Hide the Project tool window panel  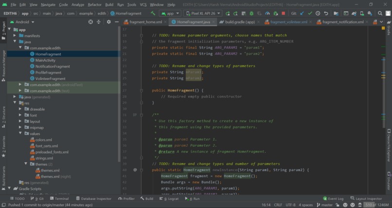point(116,22)
